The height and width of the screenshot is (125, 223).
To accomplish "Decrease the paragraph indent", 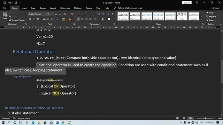I will pyautogui.click(x=98, y=14).
